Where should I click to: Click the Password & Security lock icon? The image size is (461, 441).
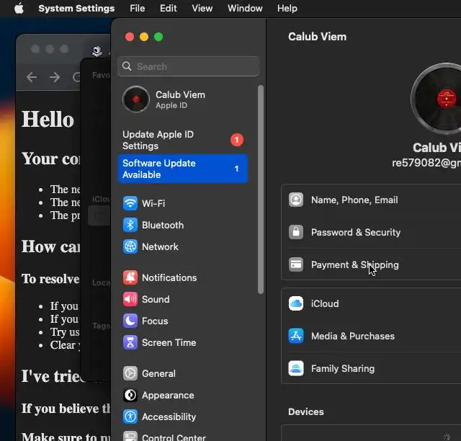point(296,233)
